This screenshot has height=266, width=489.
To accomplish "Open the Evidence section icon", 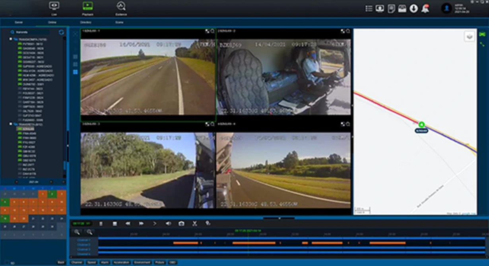I will (x=121, y=6).
